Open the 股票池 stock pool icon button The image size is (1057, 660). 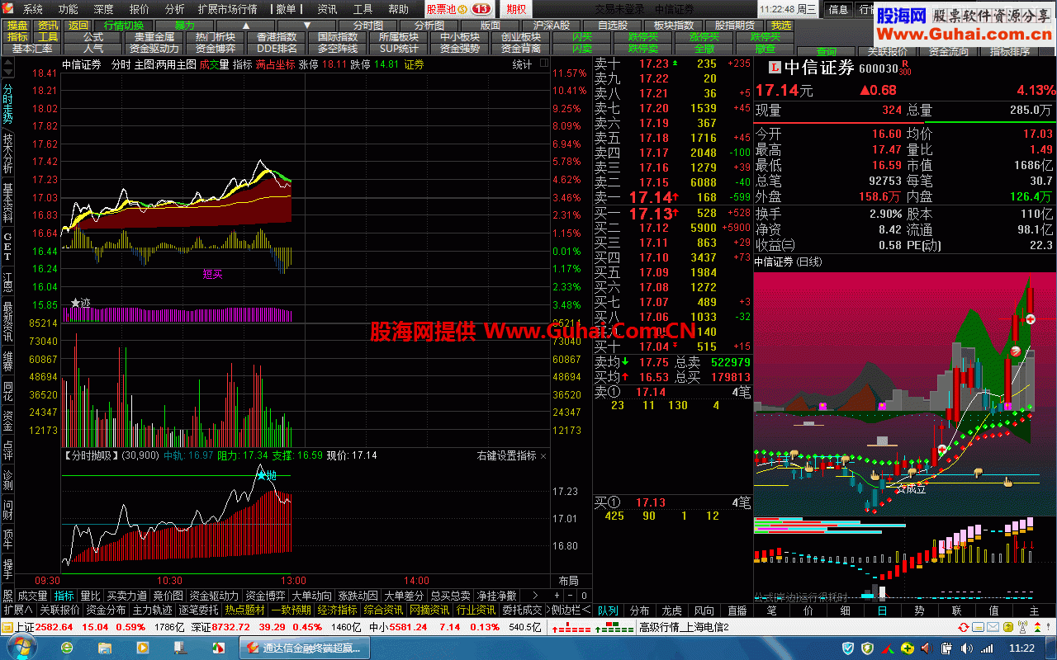pyautogui.click(x=458, y=10)
